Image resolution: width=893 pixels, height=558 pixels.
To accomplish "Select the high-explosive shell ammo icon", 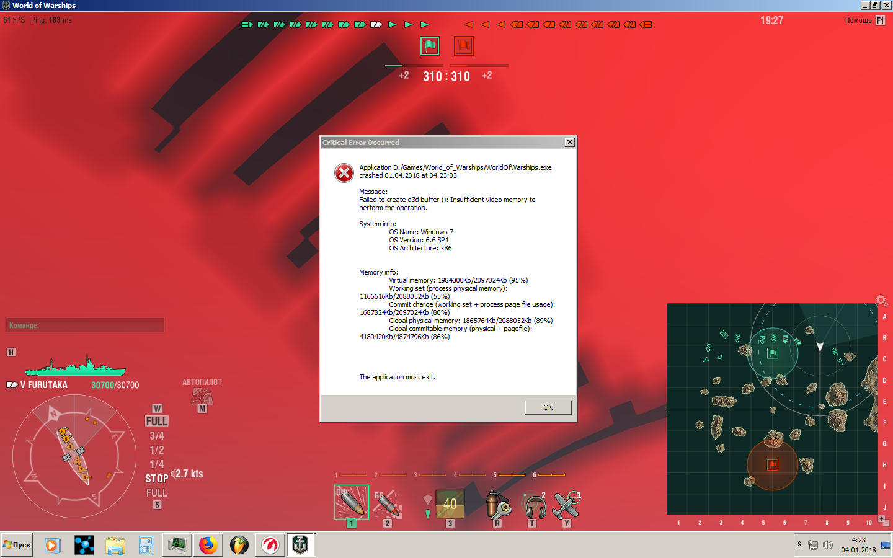I will (351, 502).
